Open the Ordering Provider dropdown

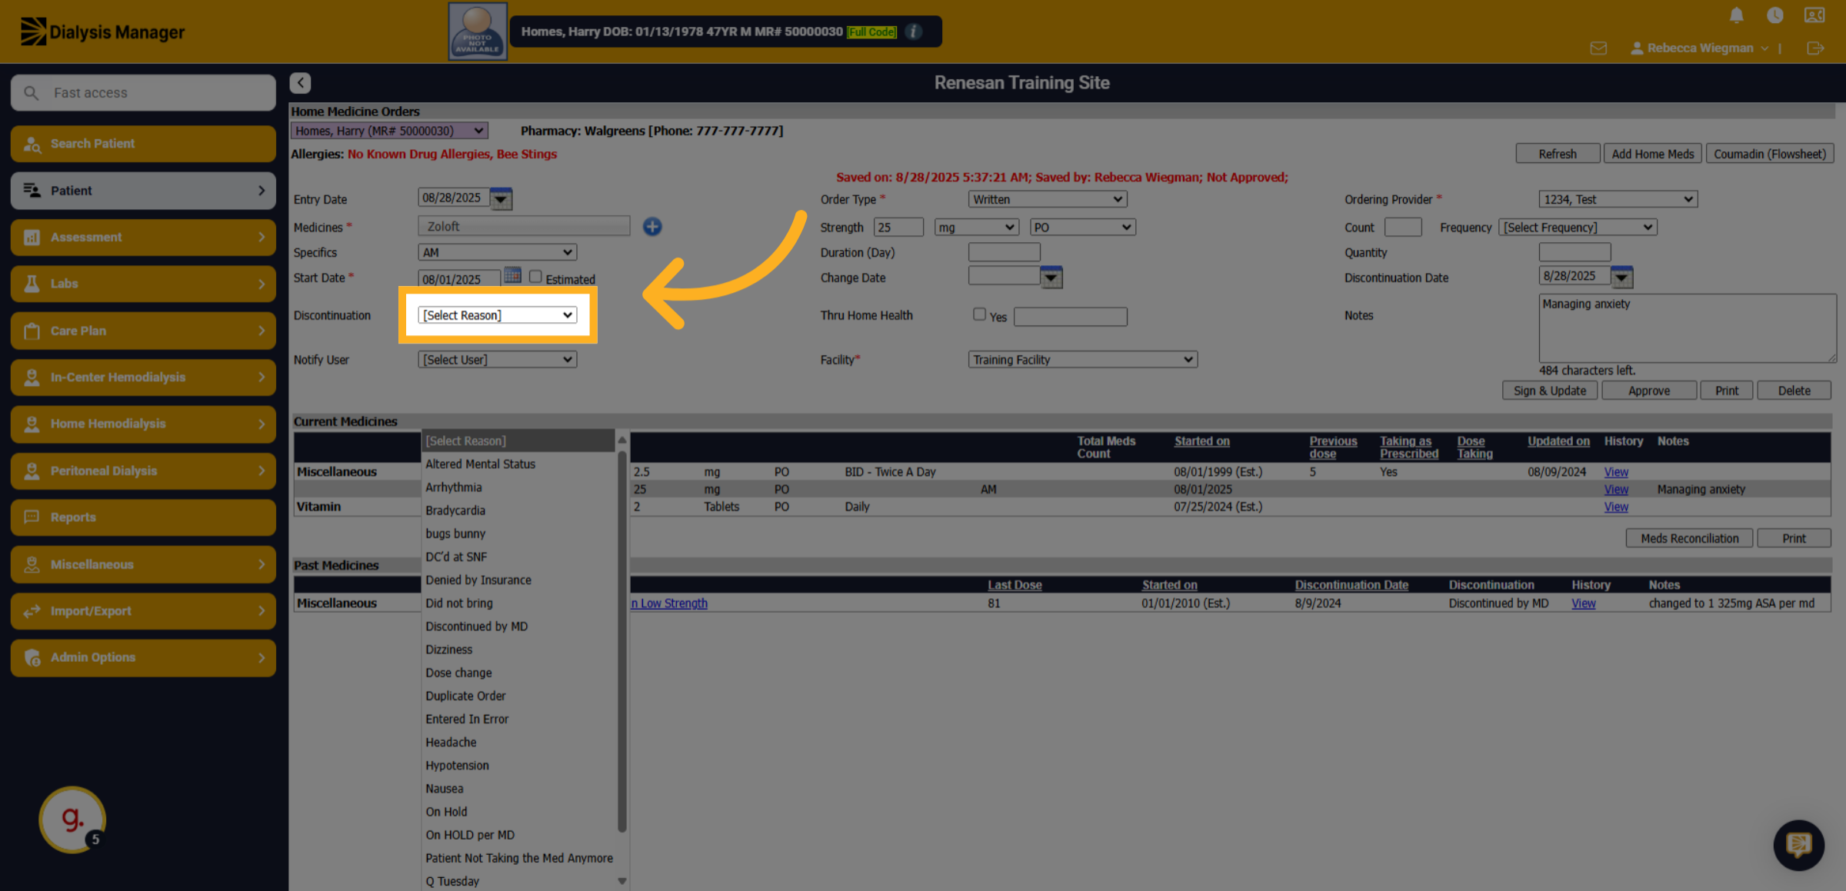click(1618, 200)
